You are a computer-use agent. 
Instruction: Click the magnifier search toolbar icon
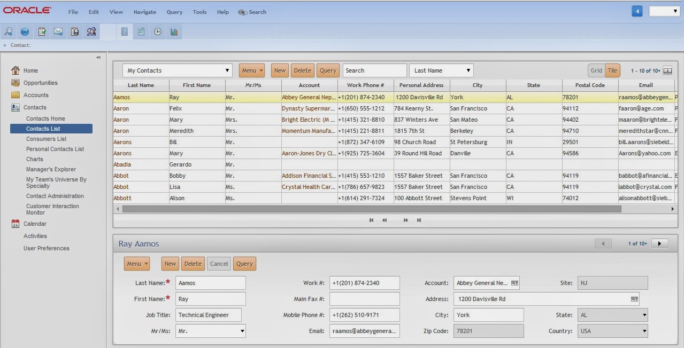(x=9, y=31)
